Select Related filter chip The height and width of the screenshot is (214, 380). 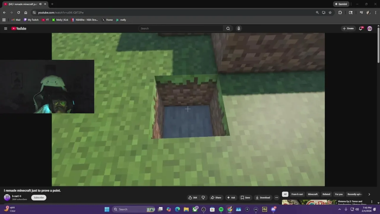tap(326, 194)
